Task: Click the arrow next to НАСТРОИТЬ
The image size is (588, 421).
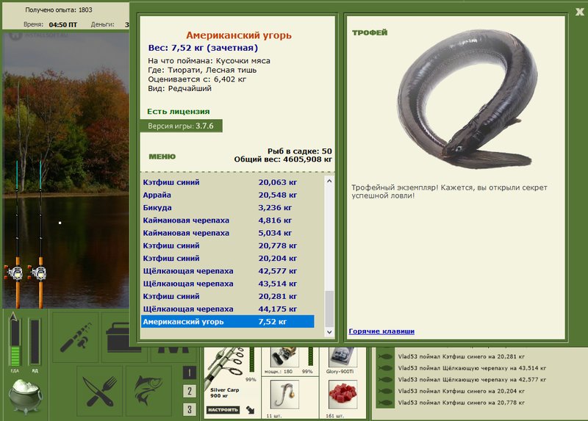Action: (250, 410)
